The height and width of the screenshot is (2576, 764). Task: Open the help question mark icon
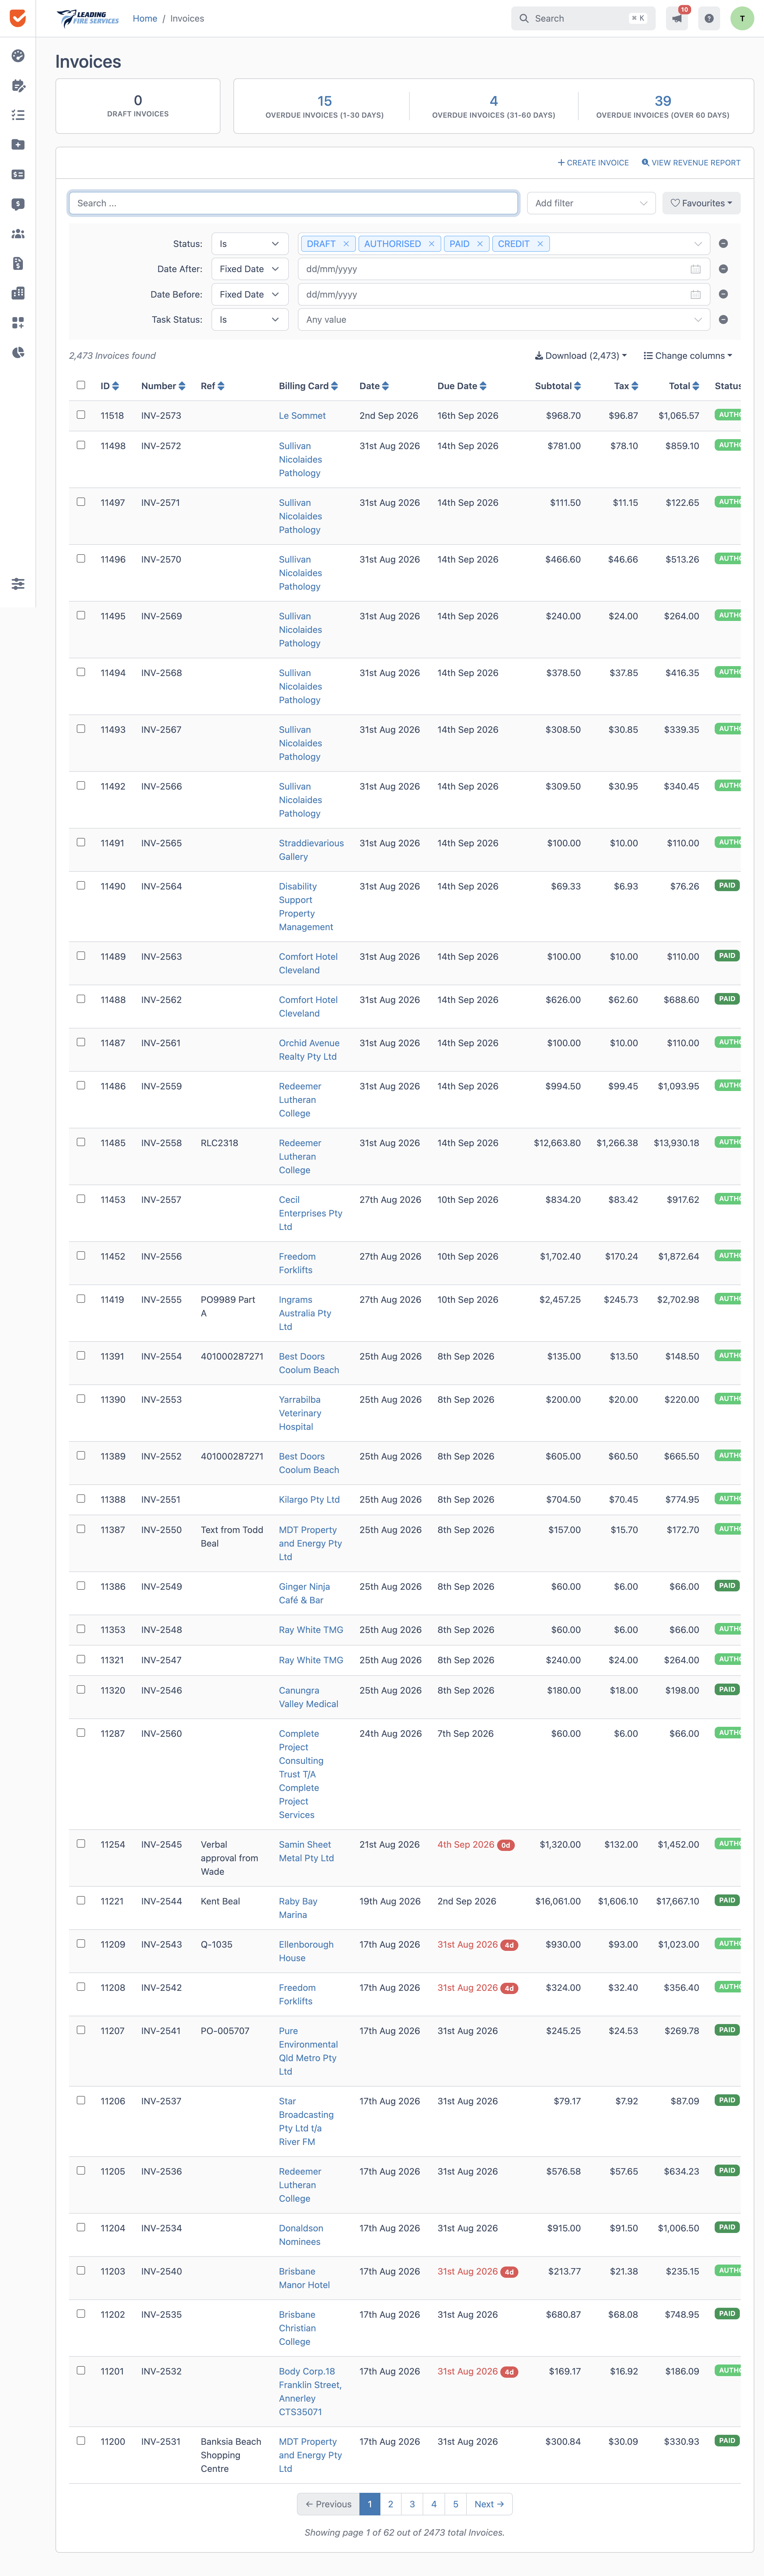click(709, 18)
